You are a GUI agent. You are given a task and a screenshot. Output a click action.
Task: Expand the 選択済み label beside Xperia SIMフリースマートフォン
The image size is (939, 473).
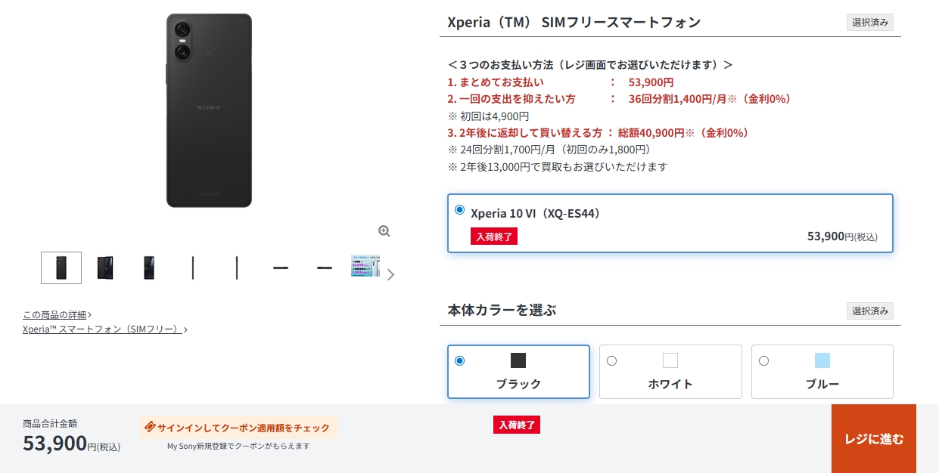[x=869, y=23]
